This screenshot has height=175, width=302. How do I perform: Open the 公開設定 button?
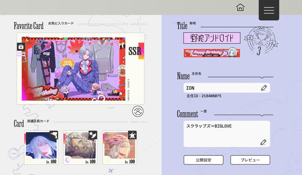pyautogui.click(x=203, y=160)
